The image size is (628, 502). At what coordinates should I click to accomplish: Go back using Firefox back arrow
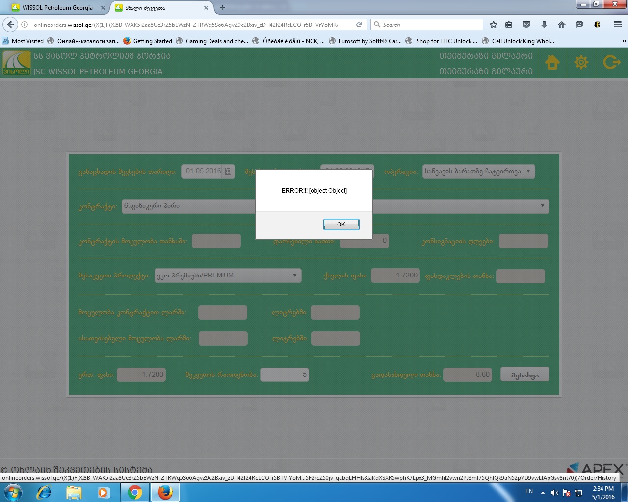(x=10, y=25)
